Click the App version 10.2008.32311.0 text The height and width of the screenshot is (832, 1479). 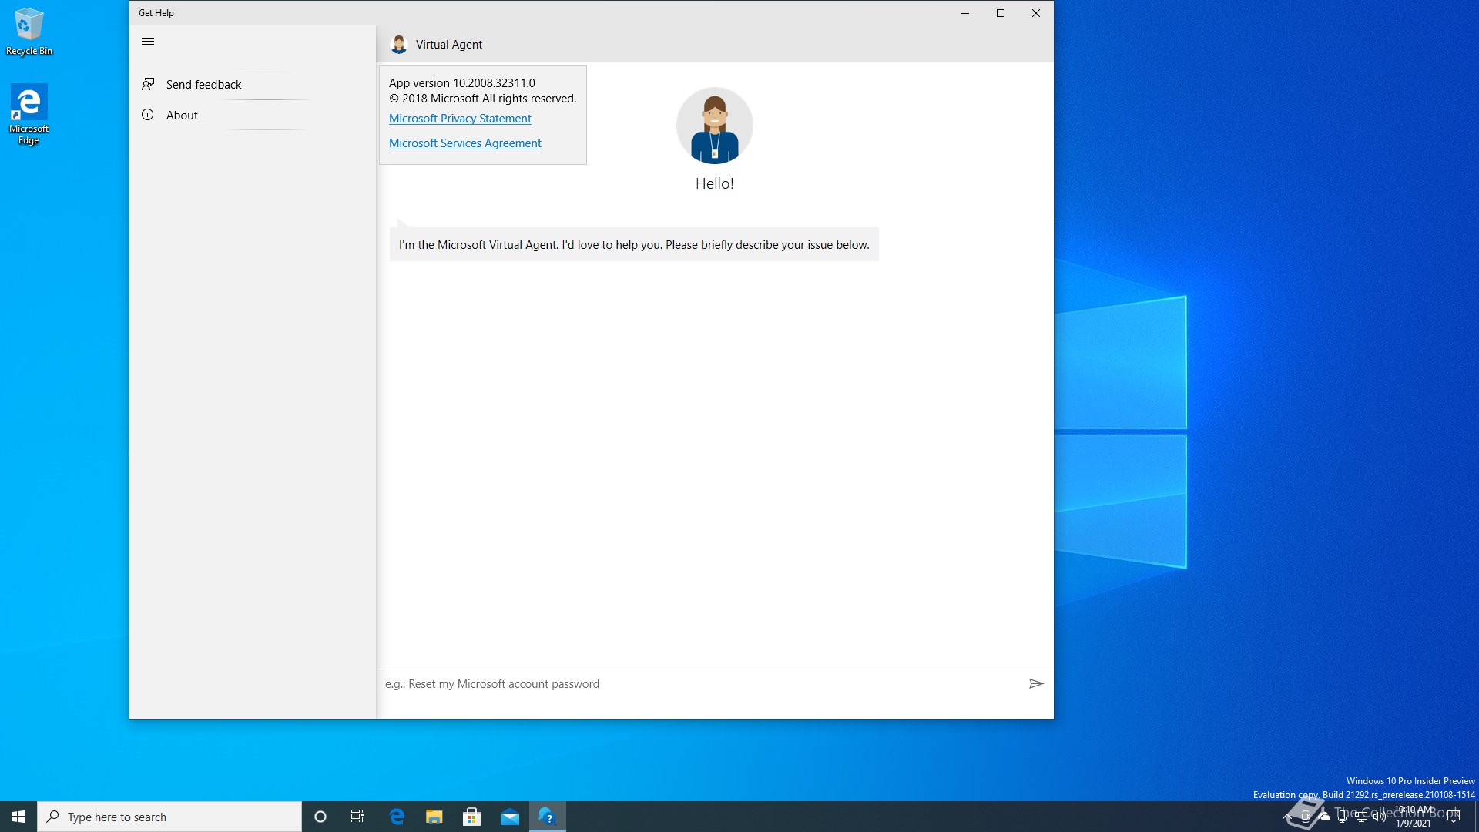tap(462, 83)
